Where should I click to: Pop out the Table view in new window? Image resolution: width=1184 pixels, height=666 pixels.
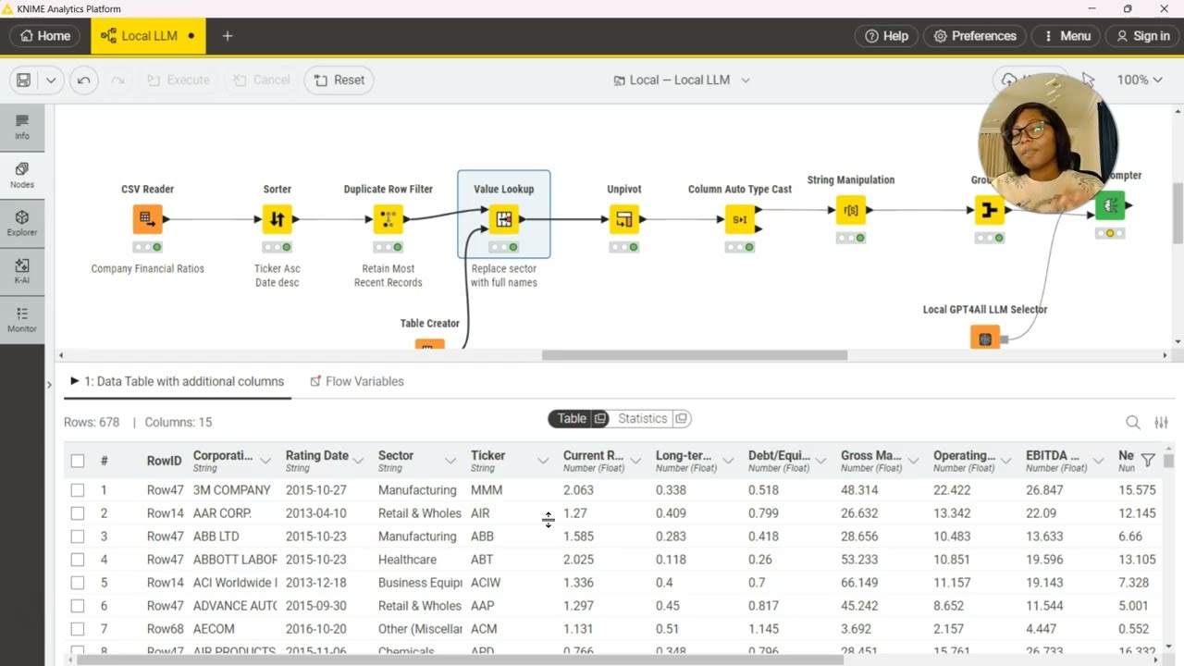(600, 419)
